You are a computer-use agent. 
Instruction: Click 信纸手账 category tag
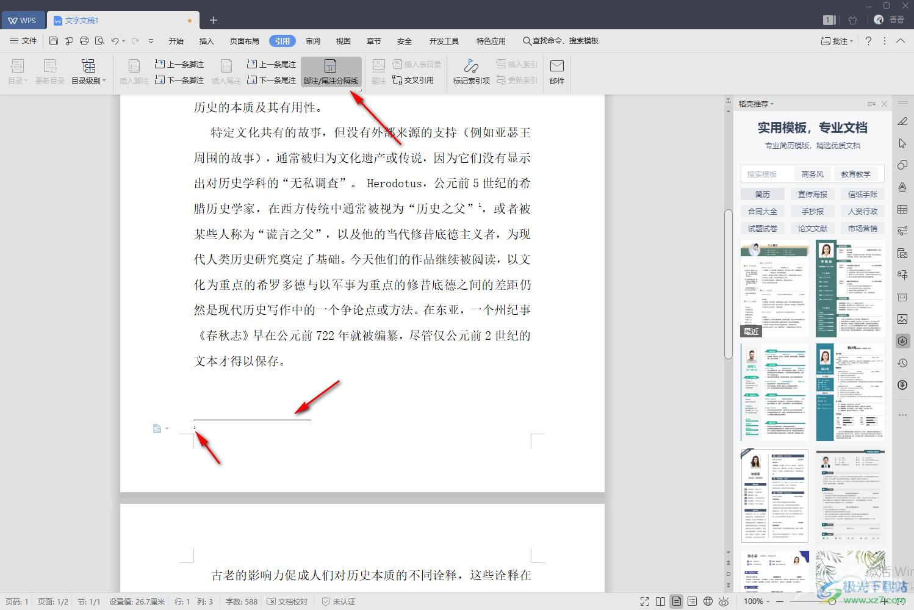point(863,194)
